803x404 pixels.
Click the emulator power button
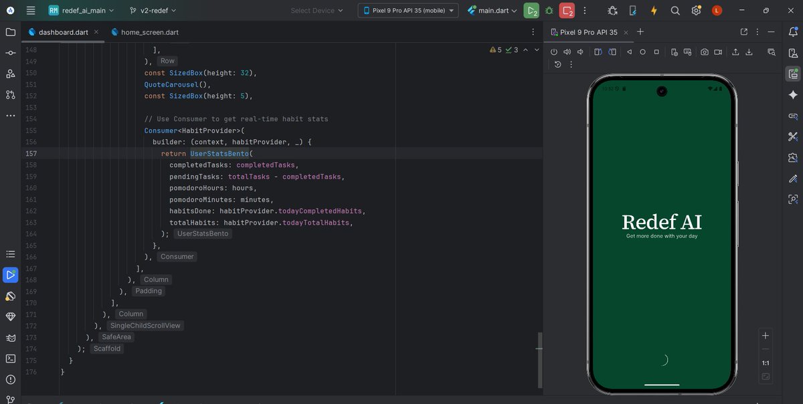554,52
